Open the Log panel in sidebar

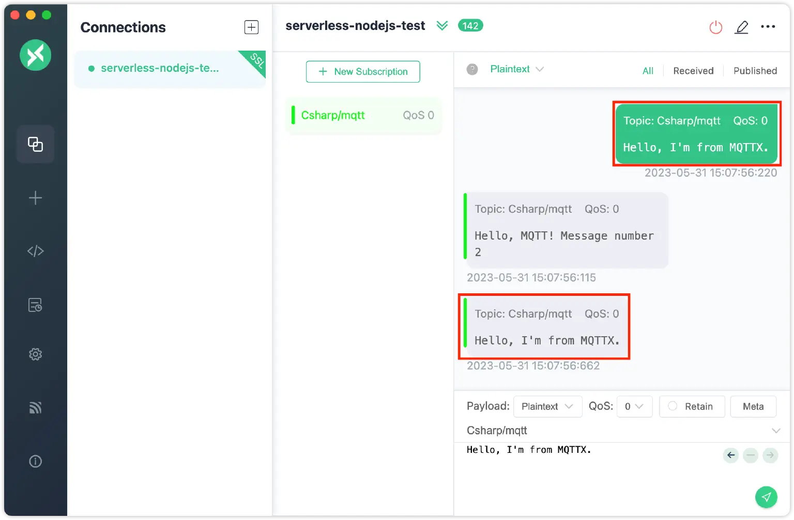pos(35,305)
